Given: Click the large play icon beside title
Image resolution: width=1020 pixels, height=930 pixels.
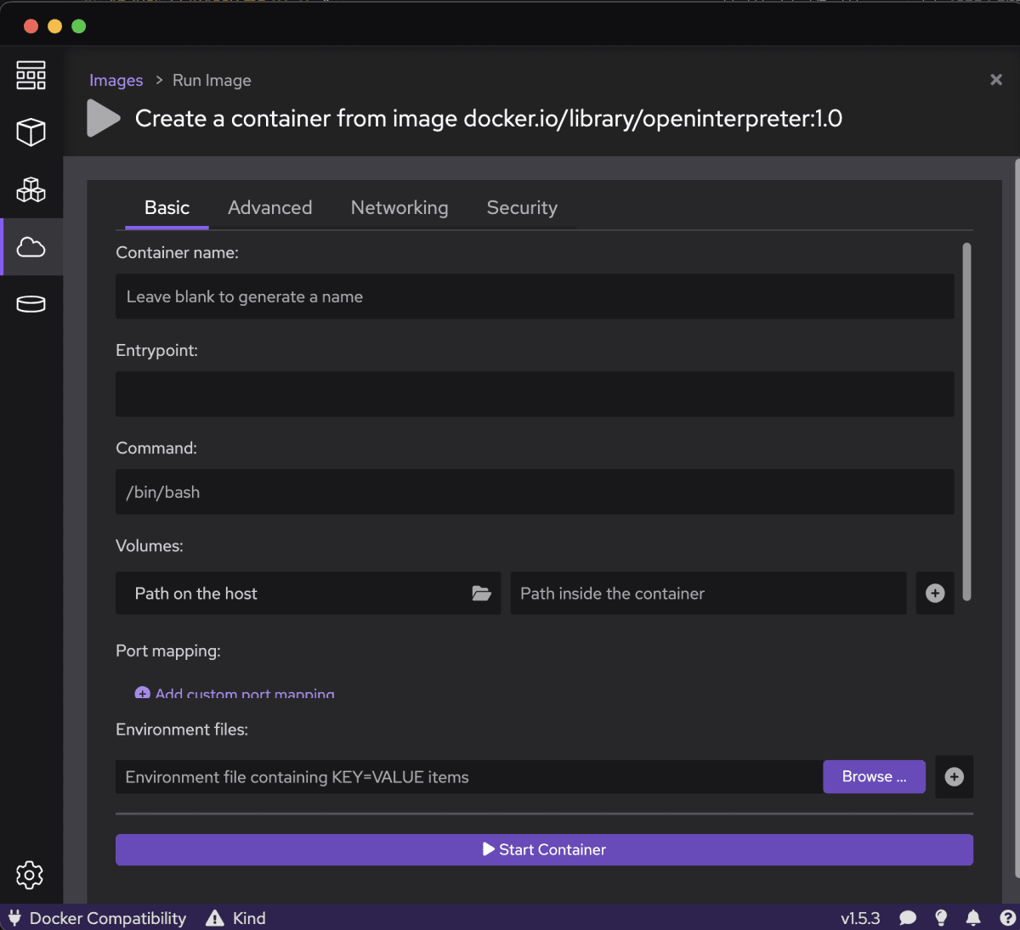Looking at the screenshot, I should pos(104,118).
